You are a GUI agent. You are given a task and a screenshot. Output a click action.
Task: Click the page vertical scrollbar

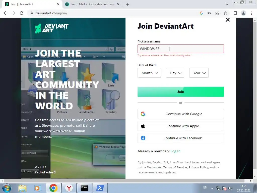point(255,95)
